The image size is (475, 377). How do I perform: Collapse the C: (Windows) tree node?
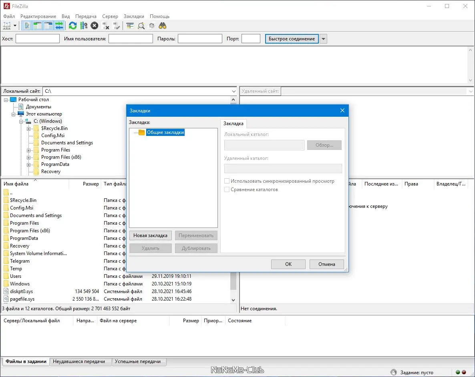point(21,122)
